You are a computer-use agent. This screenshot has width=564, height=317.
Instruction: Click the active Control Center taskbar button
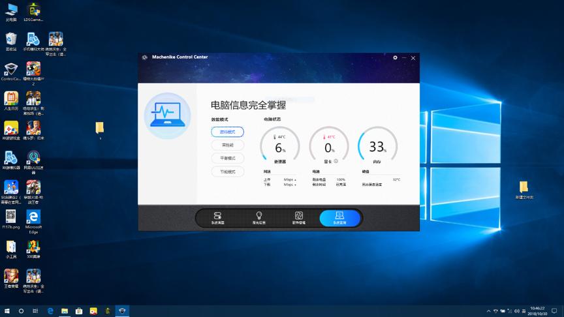coord(122,311)
